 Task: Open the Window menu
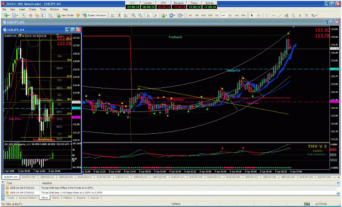pyautogui.click(x=54, y=10)
